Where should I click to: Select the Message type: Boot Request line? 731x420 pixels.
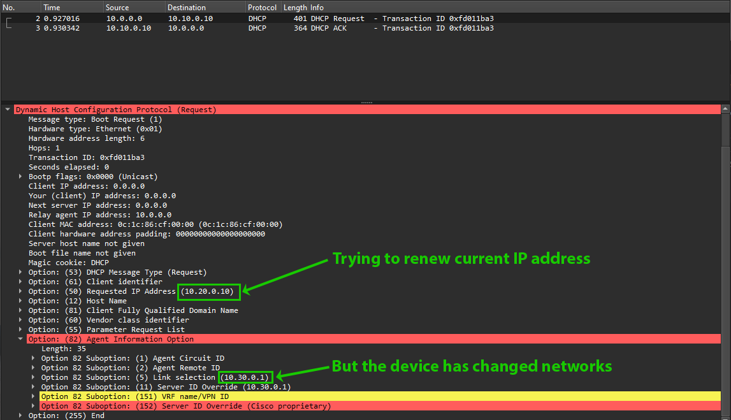tap(95, 119)
